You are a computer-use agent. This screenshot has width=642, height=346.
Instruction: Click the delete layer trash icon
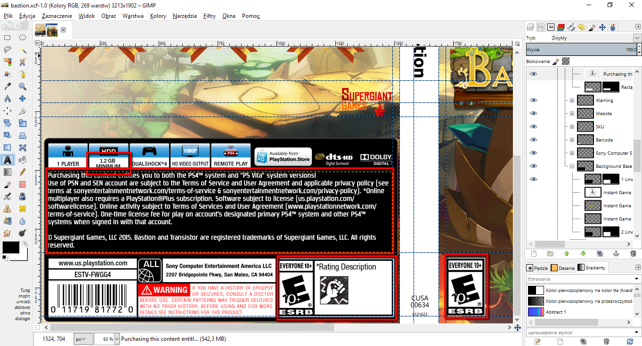pos(633,254)
